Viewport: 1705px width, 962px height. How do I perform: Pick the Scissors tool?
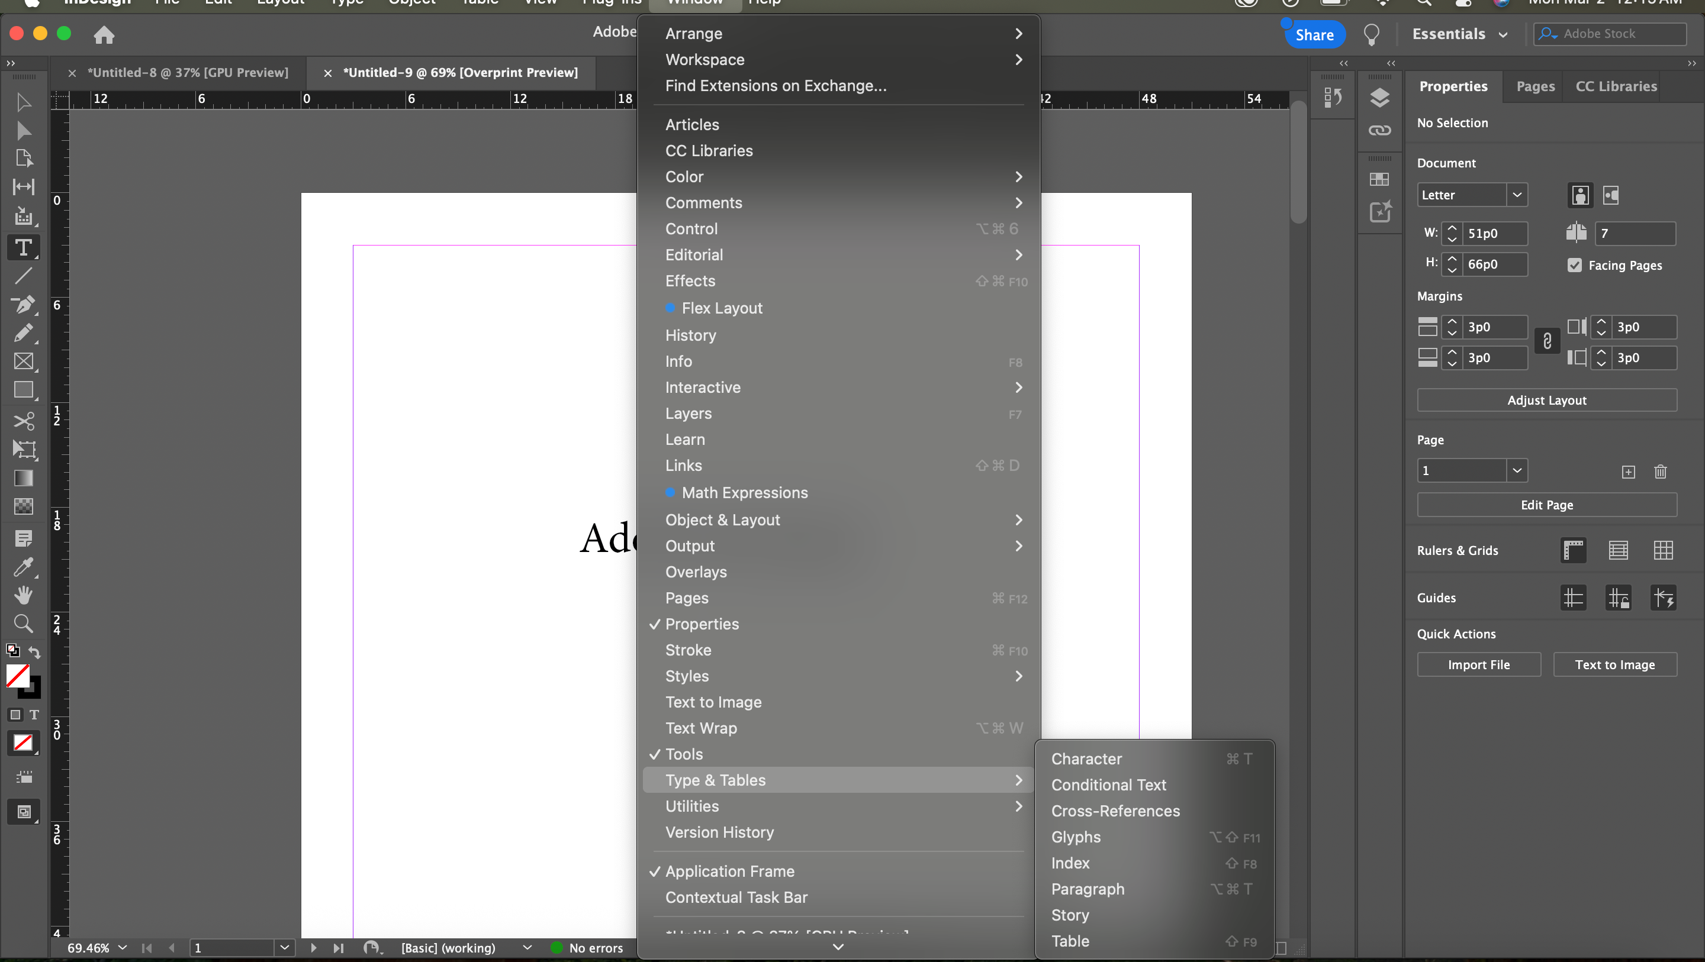23,421
